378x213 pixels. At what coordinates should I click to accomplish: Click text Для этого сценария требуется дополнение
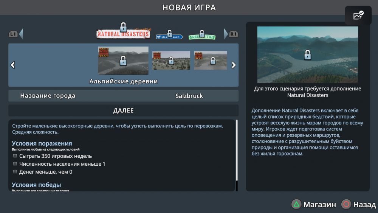click(x=308, y=89)
